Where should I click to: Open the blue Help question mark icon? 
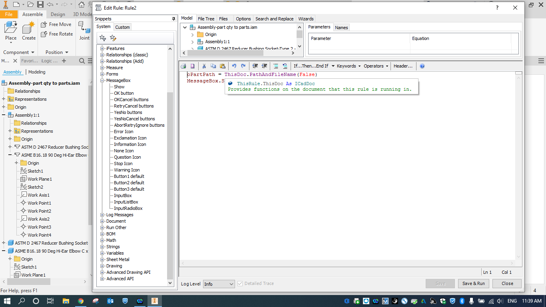click(422, 66)
